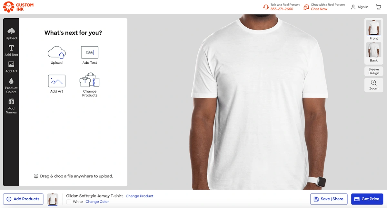Switch to the Front view thumbnail

(374, 30)
